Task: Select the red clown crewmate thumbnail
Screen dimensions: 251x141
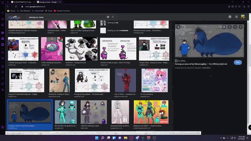Action: point(125,80)
